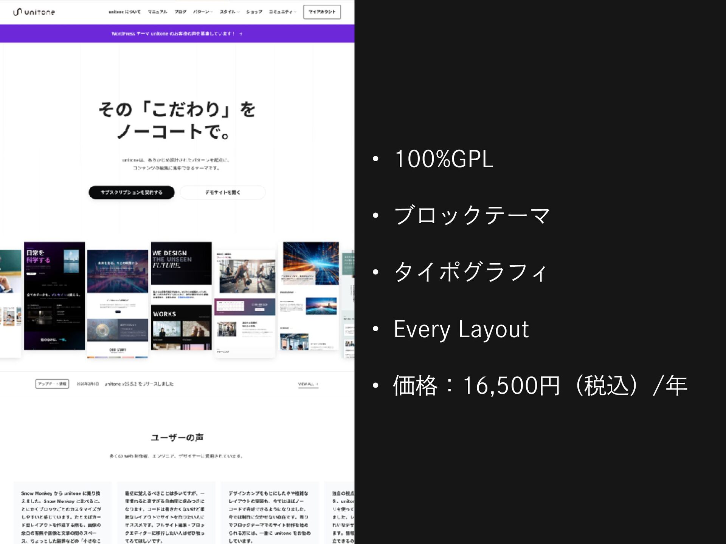This screenshot has height=544, width=726.
Task: Expand the パターン dropdown menu
Action: pos(203,12)
